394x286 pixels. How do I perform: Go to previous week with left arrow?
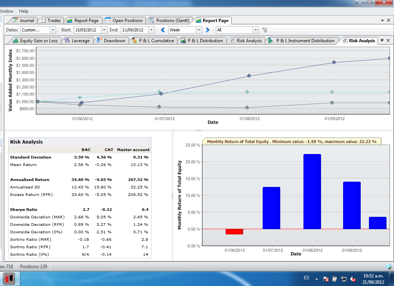click(163, 30)
